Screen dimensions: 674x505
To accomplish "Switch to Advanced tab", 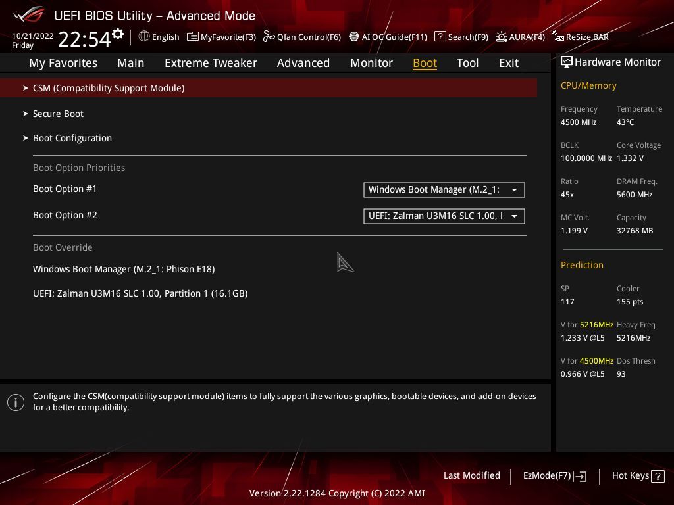I will (303, 63).
